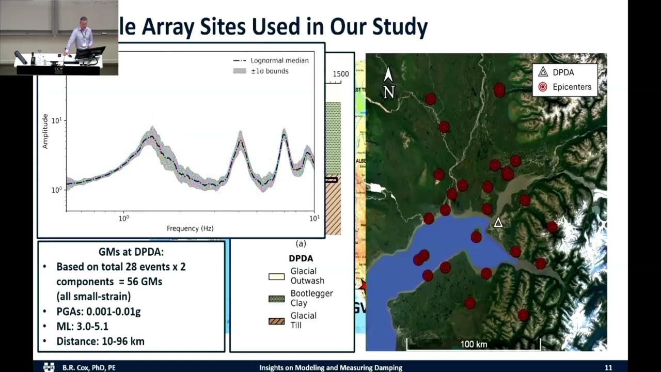661x372 pixels.
Task: Click the 'Frequency (Hz)' axis label
Action: coord(190,228)
